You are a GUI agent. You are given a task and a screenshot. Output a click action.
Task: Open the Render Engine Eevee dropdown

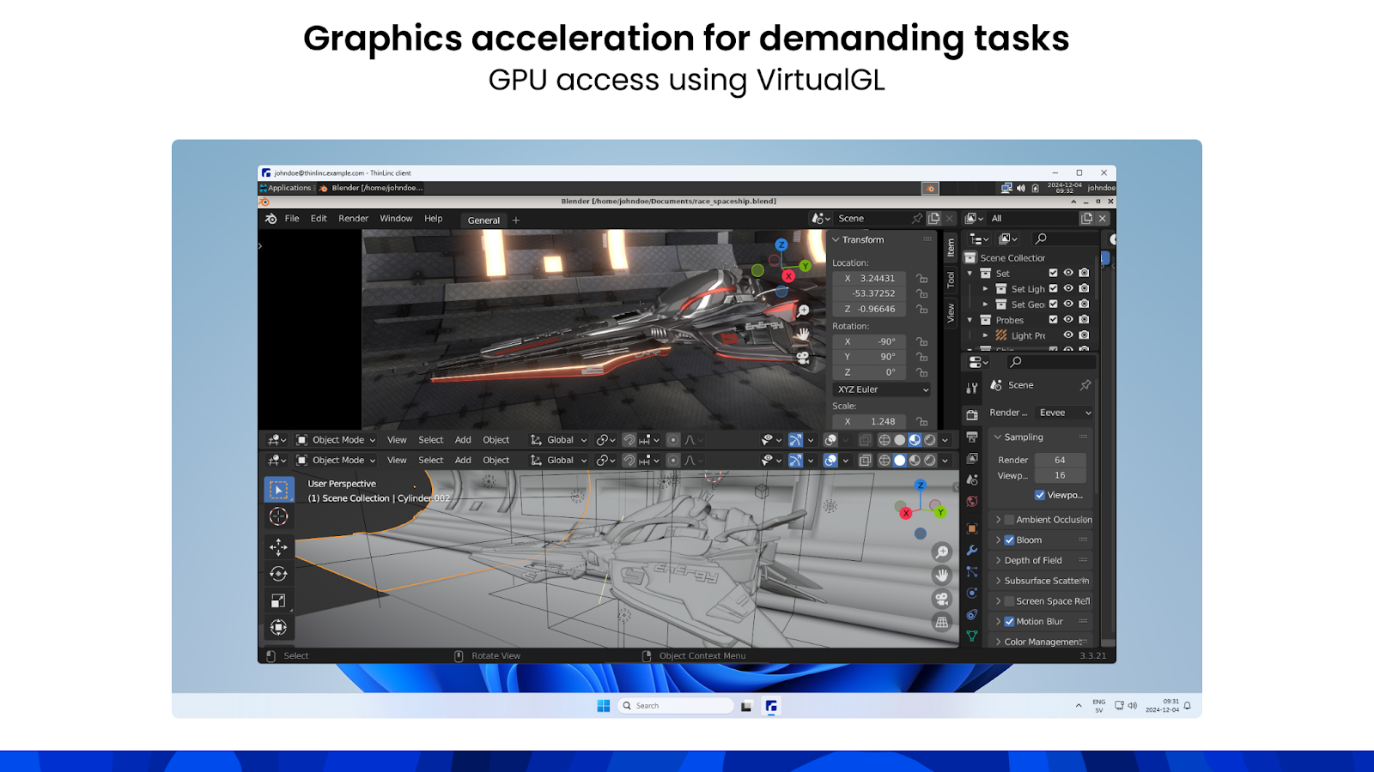[1063, 413]
